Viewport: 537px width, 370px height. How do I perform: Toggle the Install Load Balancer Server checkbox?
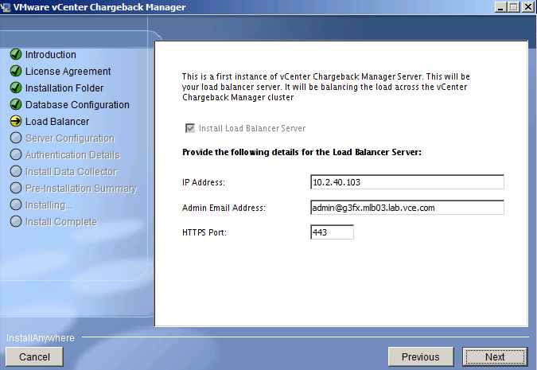pyautogui.click(x=189, y=128)
